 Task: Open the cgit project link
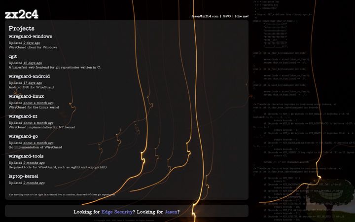click(x=13, y=56)
